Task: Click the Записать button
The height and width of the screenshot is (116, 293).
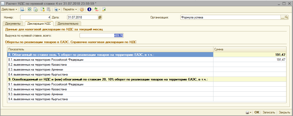Action: [269, 112]
